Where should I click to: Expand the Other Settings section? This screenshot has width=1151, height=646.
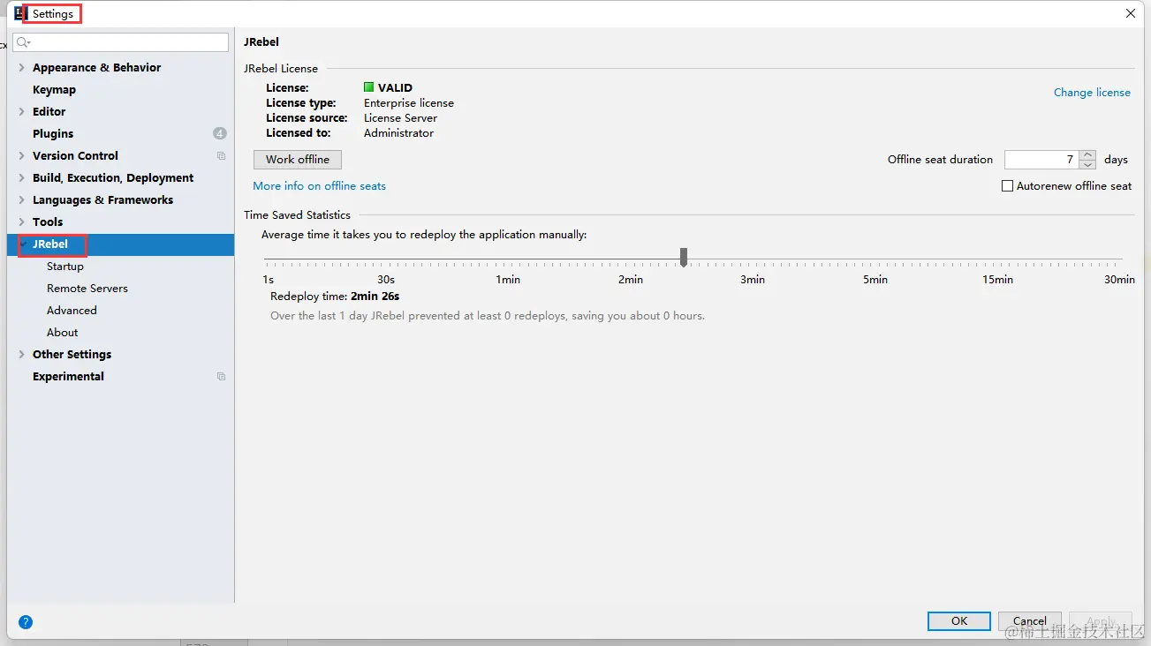[22, 354]
